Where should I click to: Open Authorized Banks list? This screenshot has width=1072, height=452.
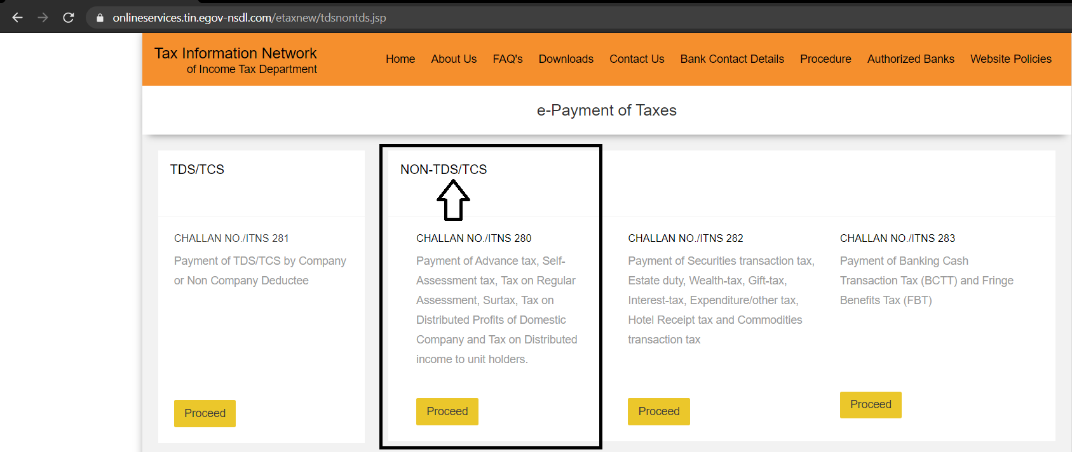coord(911,59)
